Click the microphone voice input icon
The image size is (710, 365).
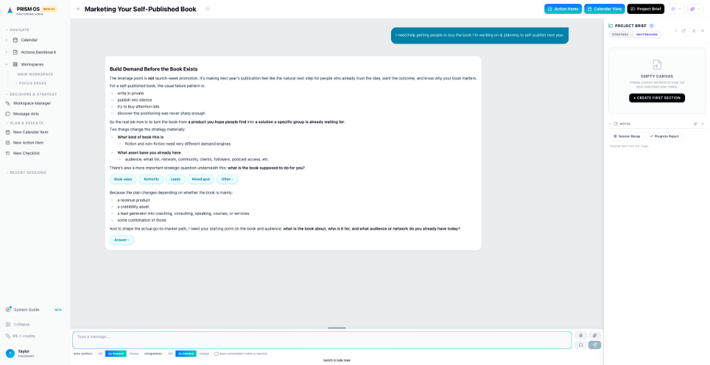580,336
